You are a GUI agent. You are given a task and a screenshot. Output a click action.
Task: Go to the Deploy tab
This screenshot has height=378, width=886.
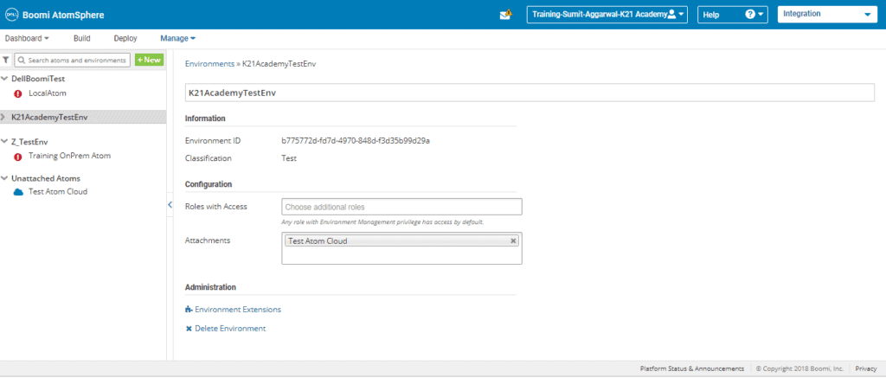(125, 38)
